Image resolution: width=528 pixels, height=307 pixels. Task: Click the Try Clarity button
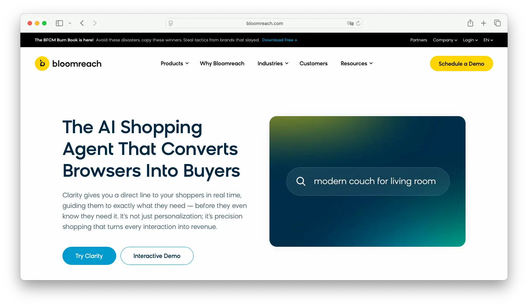89,256
